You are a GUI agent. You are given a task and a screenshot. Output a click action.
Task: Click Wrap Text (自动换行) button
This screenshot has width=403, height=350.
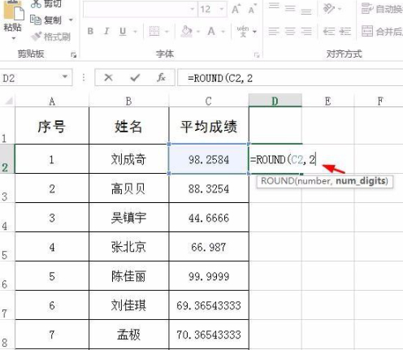[x=382, y=9]
